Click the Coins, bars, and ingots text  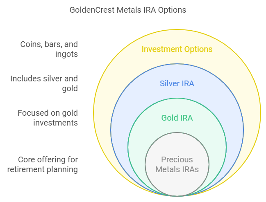[49, 49]
